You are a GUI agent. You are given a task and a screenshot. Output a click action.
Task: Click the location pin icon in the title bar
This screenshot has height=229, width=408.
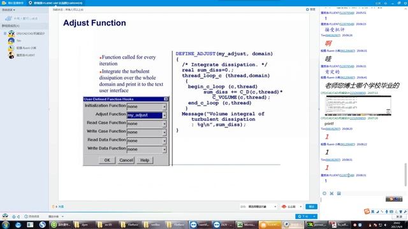[x=30, y=3]
